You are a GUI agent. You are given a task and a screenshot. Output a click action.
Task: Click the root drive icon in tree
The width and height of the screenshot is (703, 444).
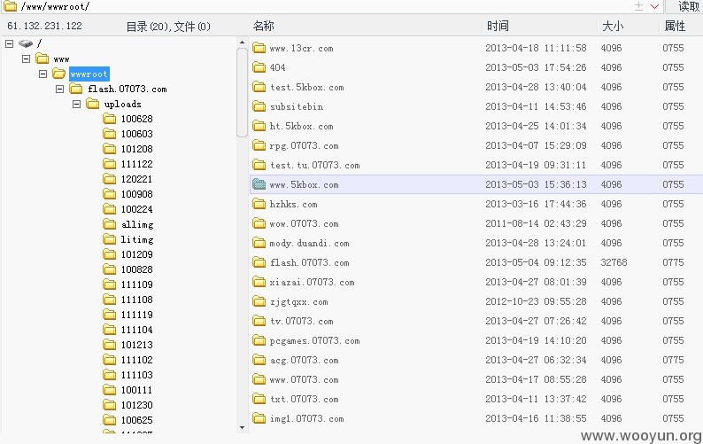[x=26, y=43]
